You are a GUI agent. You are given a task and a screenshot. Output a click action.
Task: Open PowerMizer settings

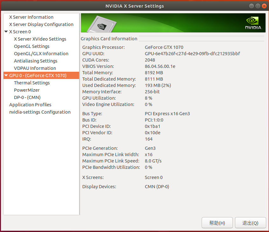click(x=27, y=90)
